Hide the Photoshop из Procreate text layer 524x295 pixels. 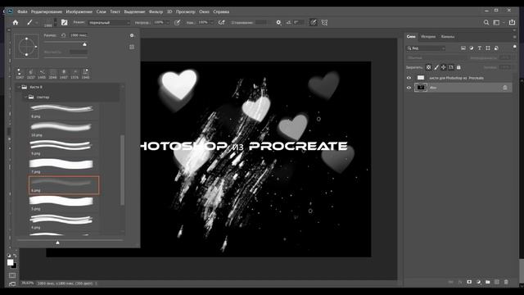(409, 78)
